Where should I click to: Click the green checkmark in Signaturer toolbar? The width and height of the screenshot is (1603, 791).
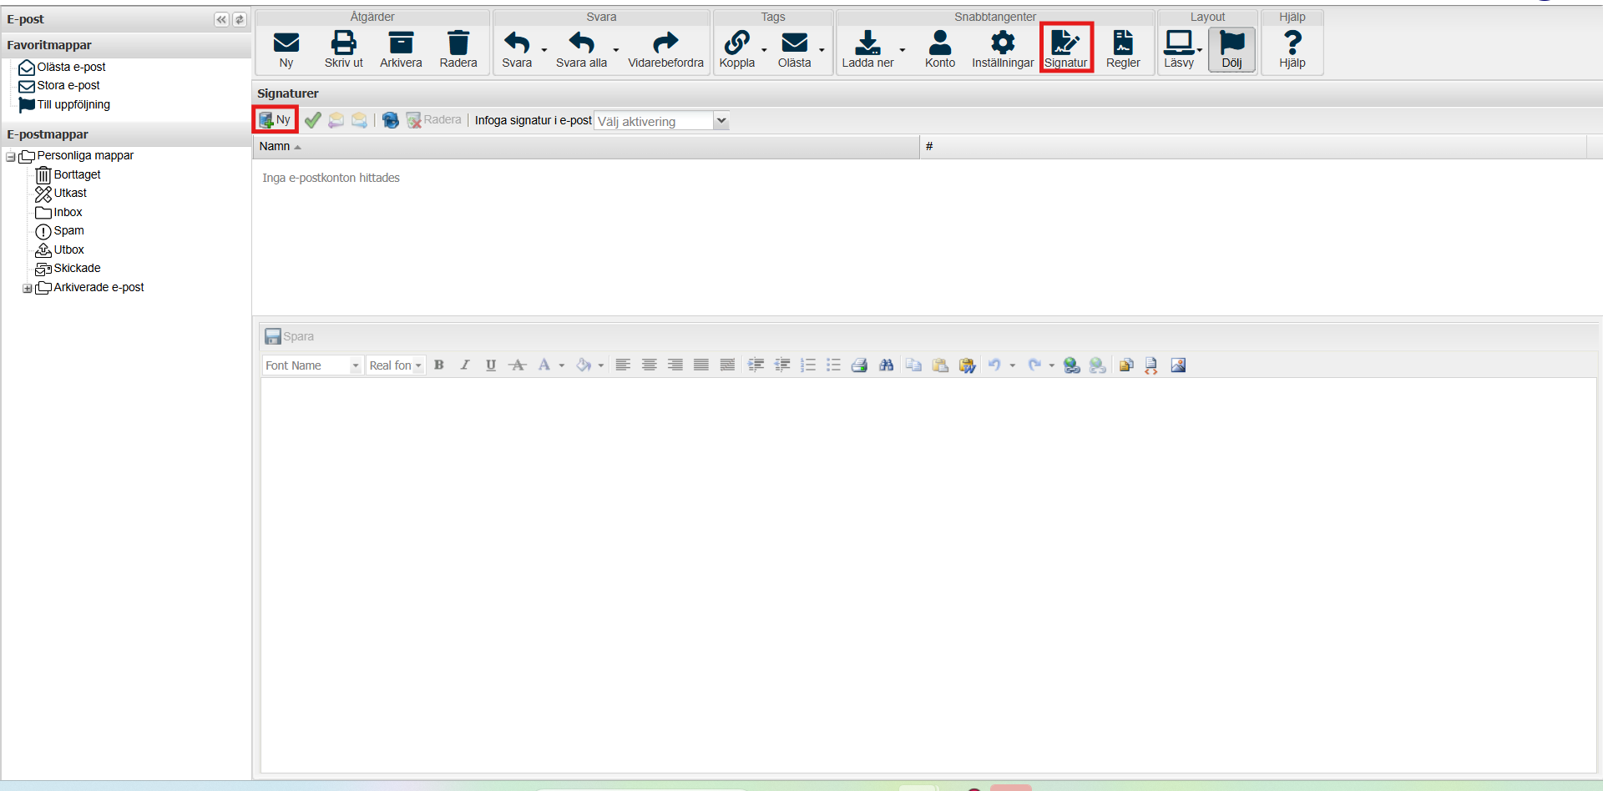coord(313,120)
